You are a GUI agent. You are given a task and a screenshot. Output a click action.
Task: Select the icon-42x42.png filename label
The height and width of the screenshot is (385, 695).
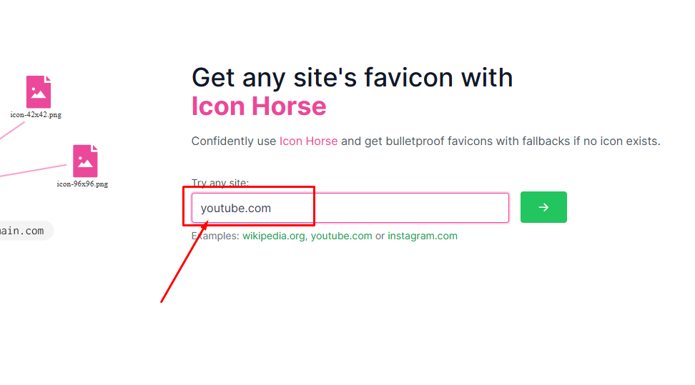36,115
